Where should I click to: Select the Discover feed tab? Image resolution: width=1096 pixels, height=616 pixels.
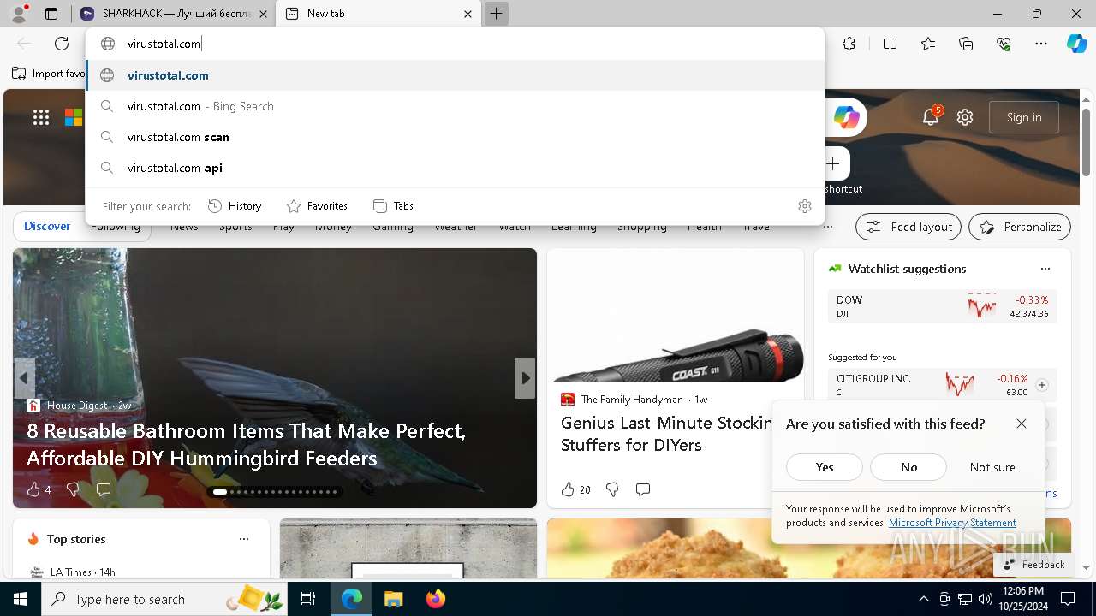pyautogui.click(x=47, y=227)
